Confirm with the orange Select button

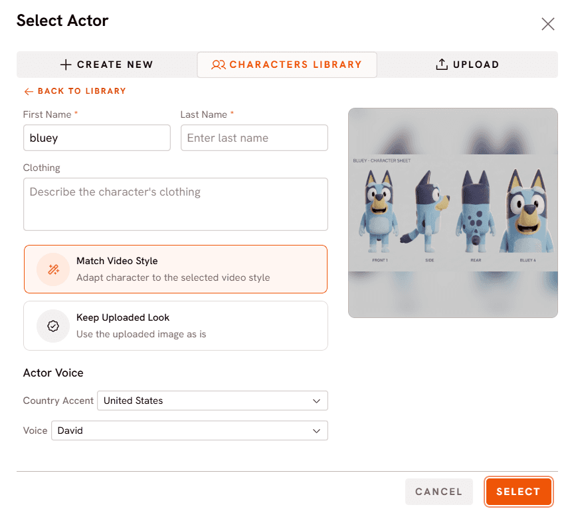click(518, 492)
